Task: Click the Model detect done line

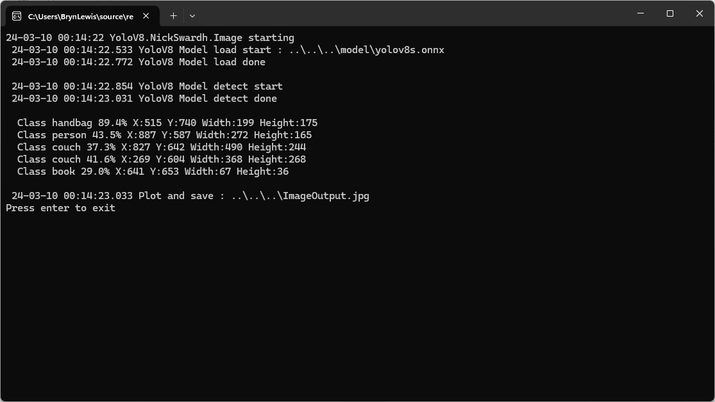Action: click(x=144, y=99)
